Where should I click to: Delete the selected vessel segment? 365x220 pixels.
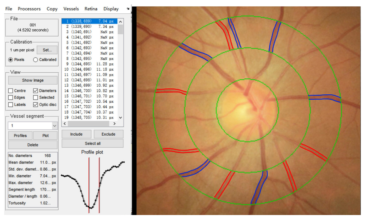coord(33,145)
